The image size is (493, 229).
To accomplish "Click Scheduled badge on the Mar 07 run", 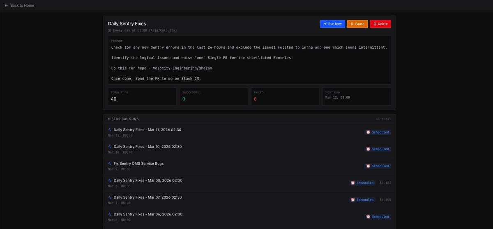I will (362, 200).
